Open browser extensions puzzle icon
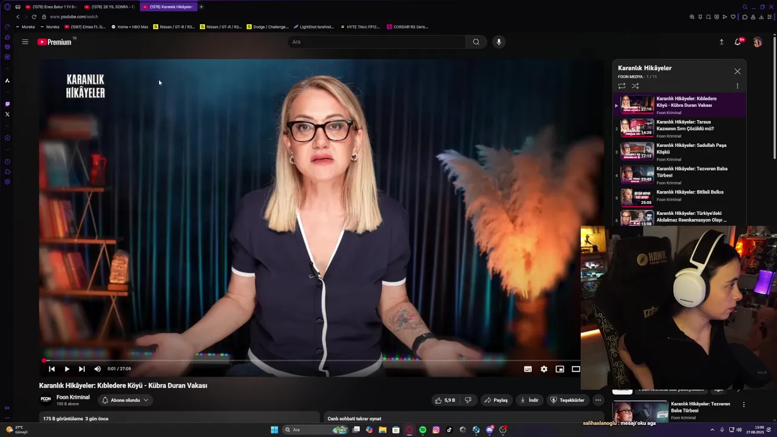Viewport: 777px width, 437px height. pos(745,17)
